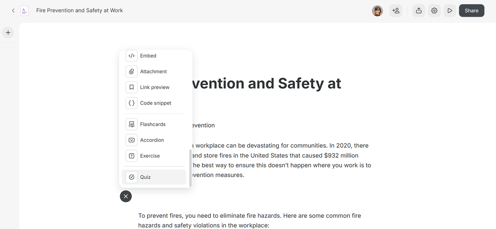The width and height of the screenshot is (496, 229).
Task: Click the add collaborator icon
Action: 396,11
